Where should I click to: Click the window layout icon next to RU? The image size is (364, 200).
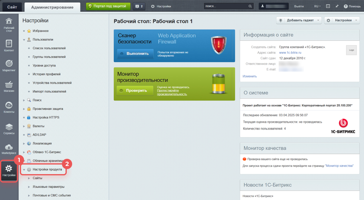tap(328, 6)
